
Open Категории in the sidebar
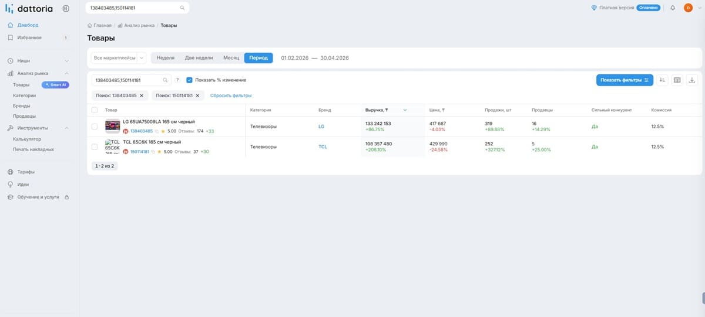(x=25, y=96)
